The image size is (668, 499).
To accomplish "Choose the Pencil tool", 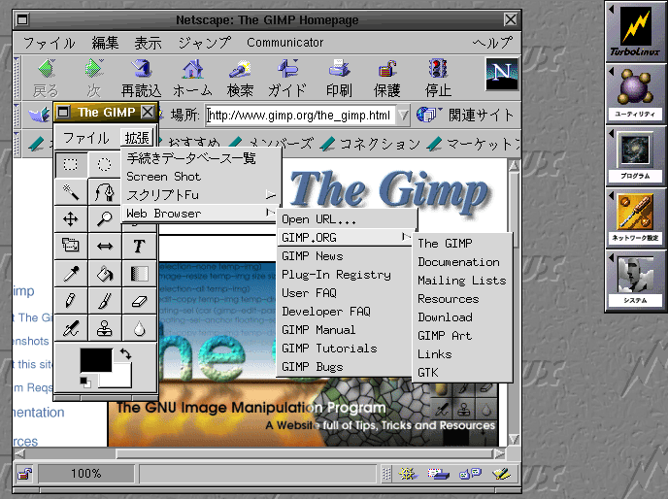I will click(x=71, y=301).
